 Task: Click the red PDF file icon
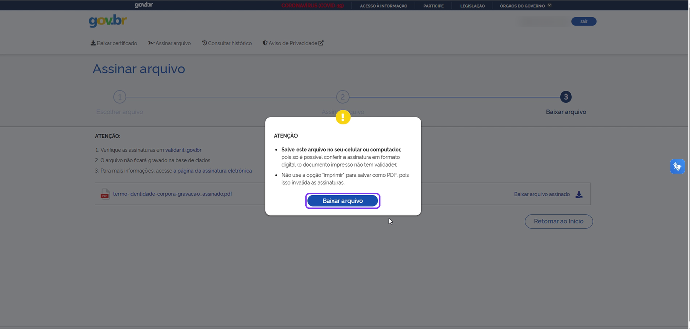coord(105,194)
